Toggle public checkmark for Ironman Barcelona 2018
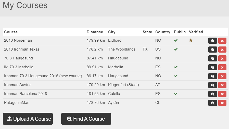Viewport: 229px width, 129px height. coord(176,94)
